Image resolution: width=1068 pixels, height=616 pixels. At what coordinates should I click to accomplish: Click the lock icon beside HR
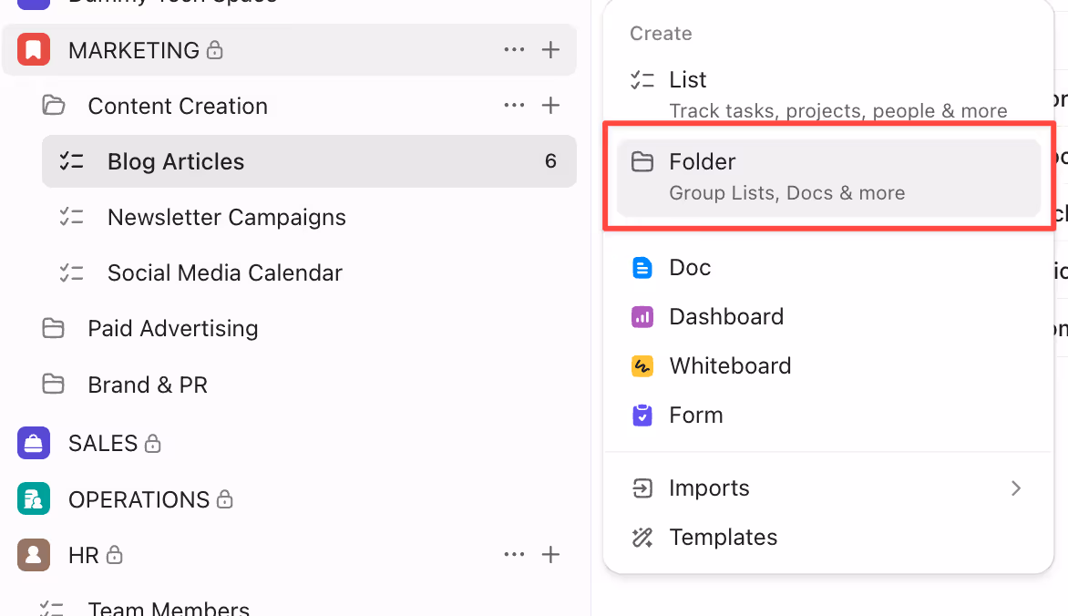[116, 556]
